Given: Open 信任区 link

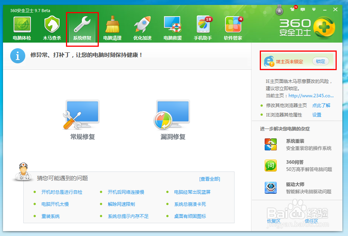Looking at the screenshot, I should point(311,221).
